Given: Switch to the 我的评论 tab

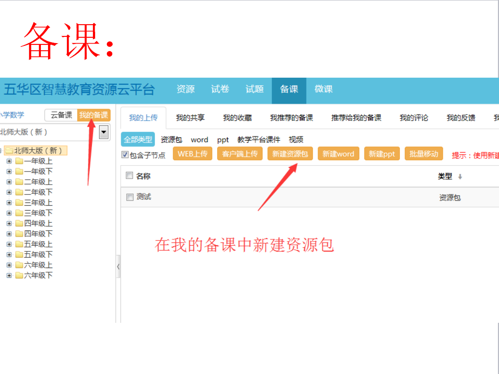Looking at the screenshot, I should pos(414,118).
